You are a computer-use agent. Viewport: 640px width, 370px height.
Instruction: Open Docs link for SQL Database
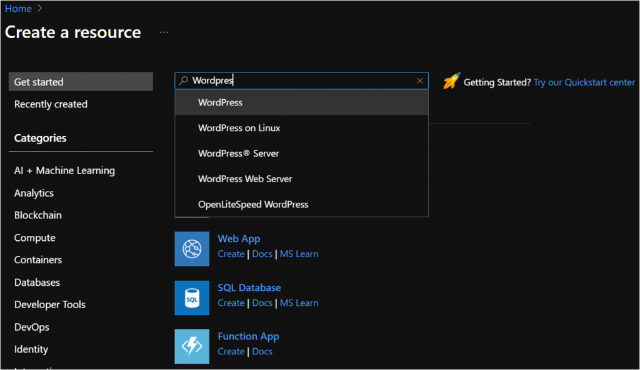(262, 303)
